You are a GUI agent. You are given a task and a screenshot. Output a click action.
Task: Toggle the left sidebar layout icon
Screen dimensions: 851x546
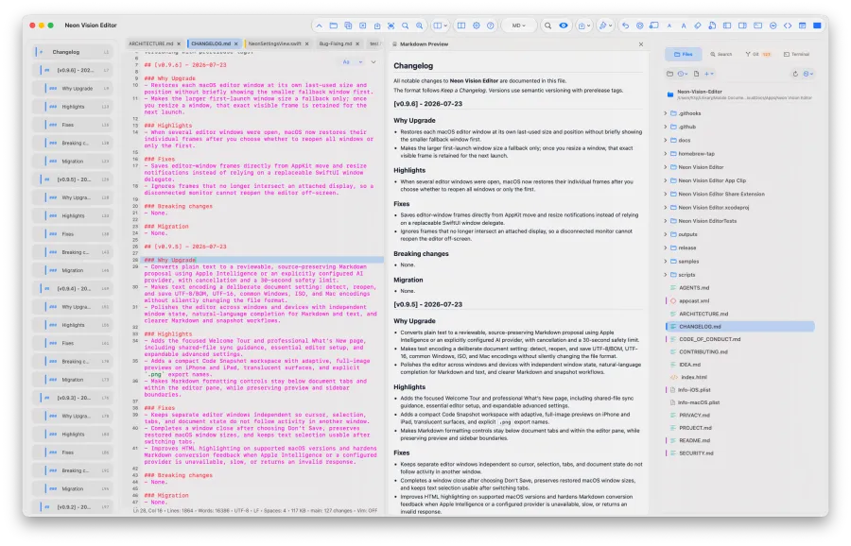727,26
